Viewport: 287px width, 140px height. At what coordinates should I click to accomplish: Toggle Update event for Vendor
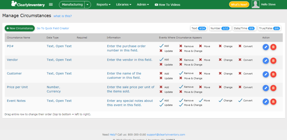click(x=161, y=64)
